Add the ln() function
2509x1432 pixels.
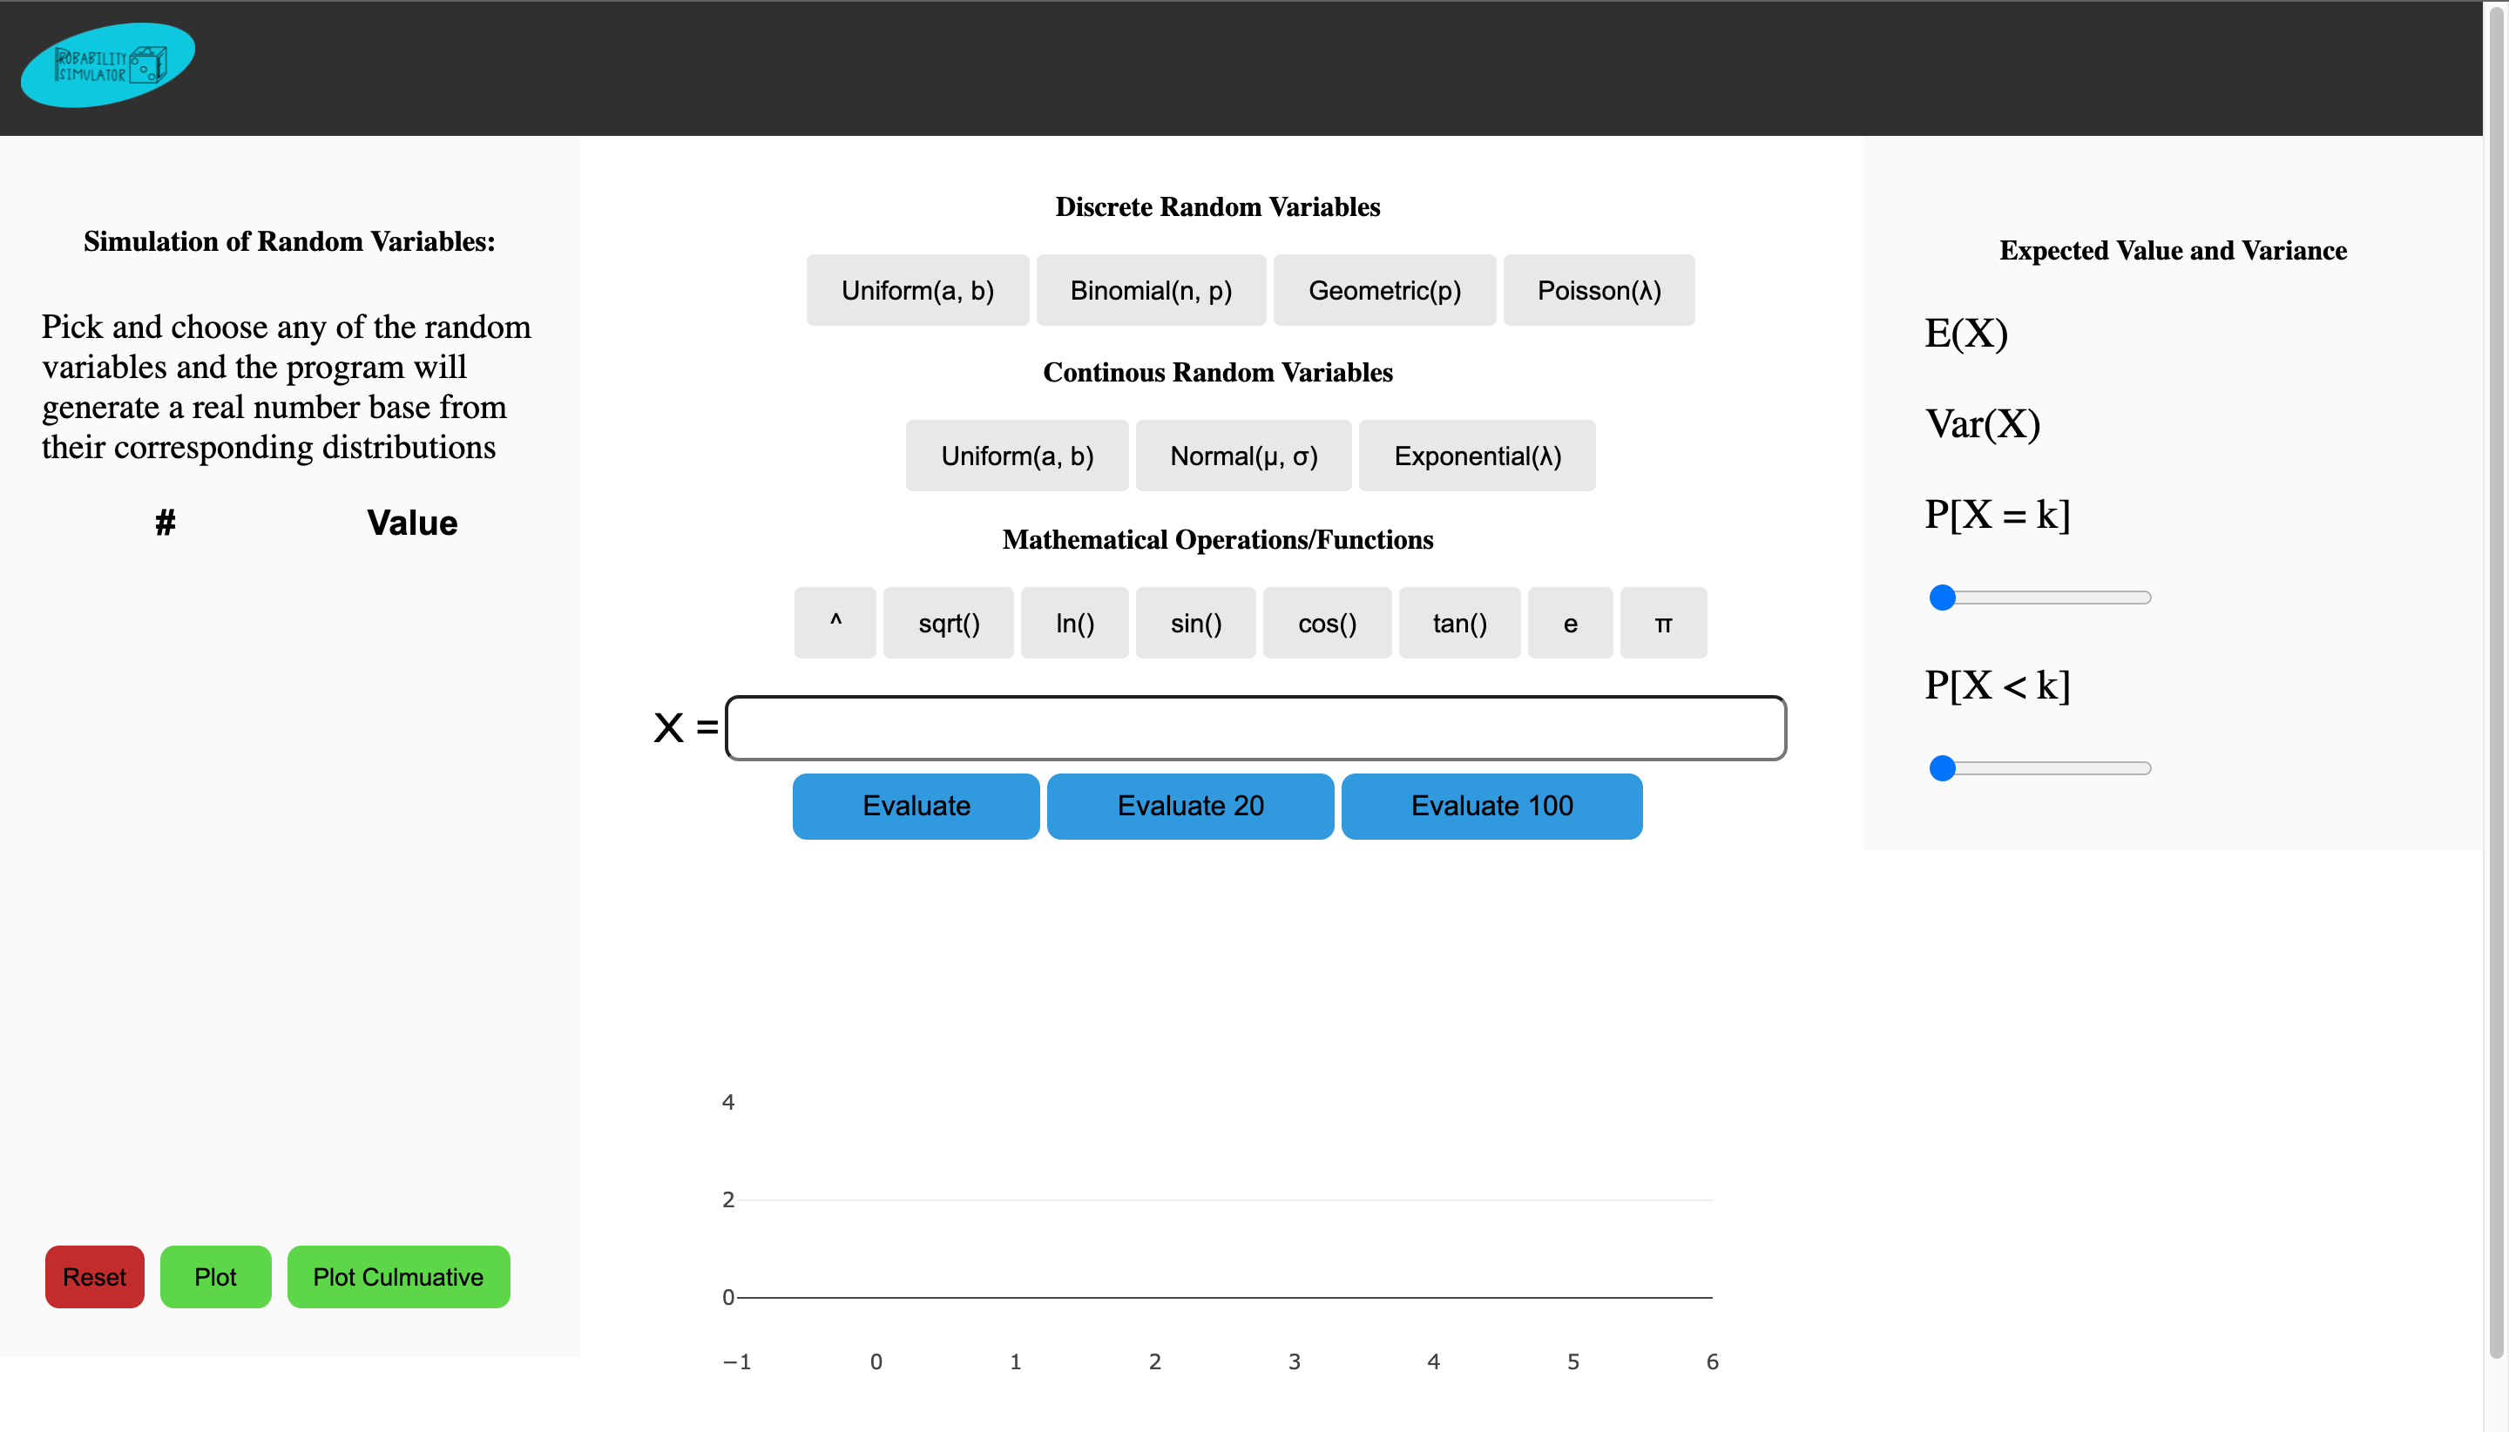click(1074, 623)
